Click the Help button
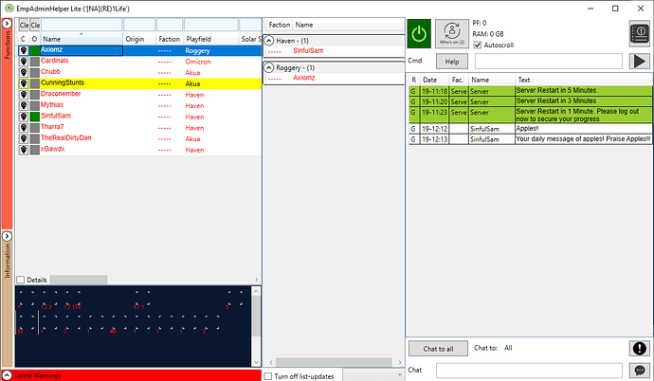654x381 pixels. [452, 62]
